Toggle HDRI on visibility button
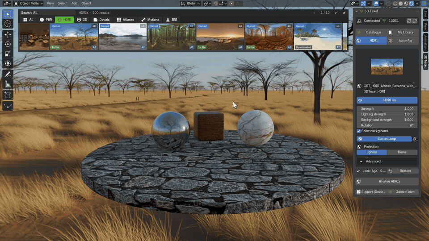Screen dimensions: 429x241 click(x=387, y=100)
